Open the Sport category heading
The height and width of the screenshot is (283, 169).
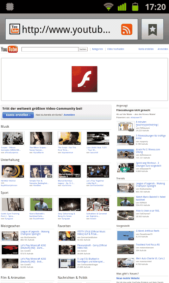[5, 193]
